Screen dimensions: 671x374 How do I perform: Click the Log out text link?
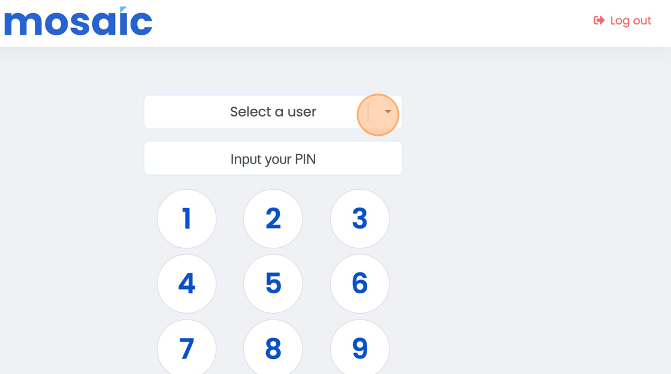[x=630, y=21]
